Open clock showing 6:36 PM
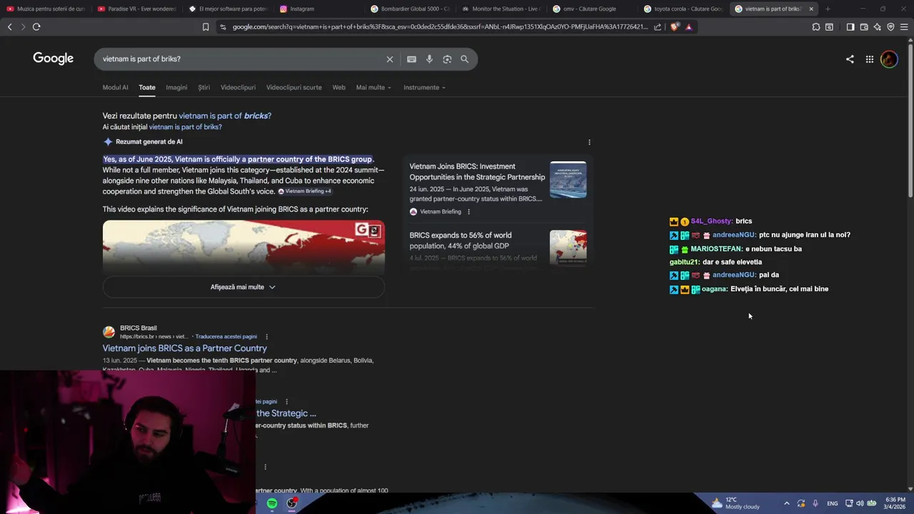 point(895,503)
